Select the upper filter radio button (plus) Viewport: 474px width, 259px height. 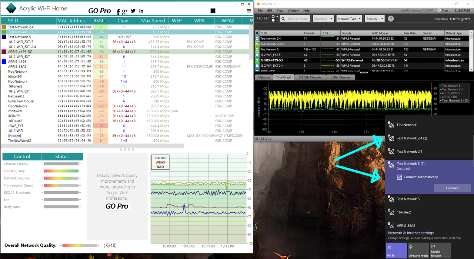pyautogui.click(x=273, y=16)
